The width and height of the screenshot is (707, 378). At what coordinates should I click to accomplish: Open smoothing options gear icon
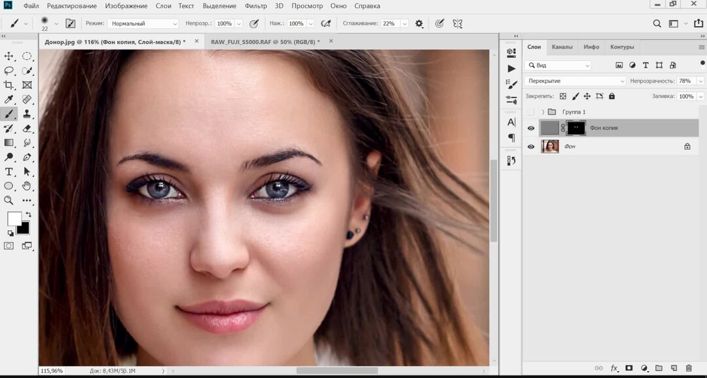pyautogui.click(x=420, y=24)
